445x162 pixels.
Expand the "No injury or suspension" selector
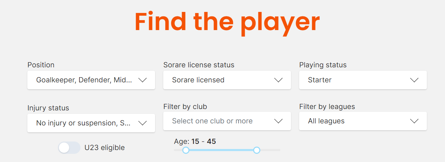click(x=83, y=123)
